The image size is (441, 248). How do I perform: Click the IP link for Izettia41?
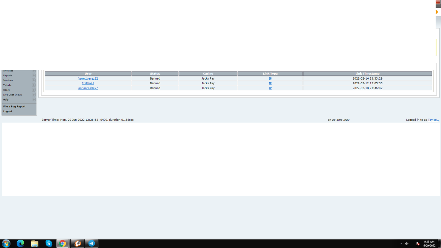(x=270, y=83)
